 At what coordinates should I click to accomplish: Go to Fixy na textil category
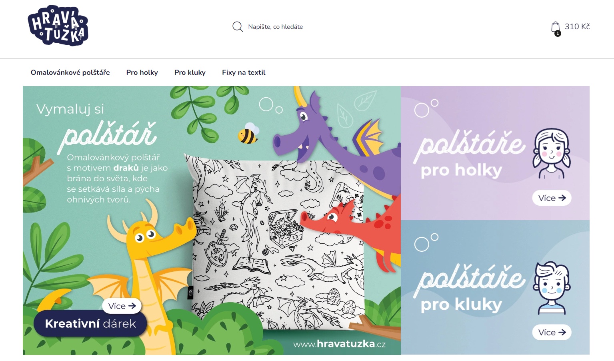point(244,72)
